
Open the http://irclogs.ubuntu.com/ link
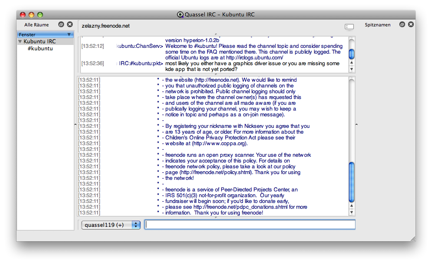click(x=255, y=58)
